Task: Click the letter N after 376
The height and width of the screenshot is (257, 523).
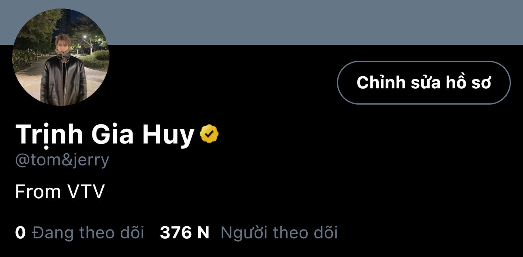Action: coord(203,233)
